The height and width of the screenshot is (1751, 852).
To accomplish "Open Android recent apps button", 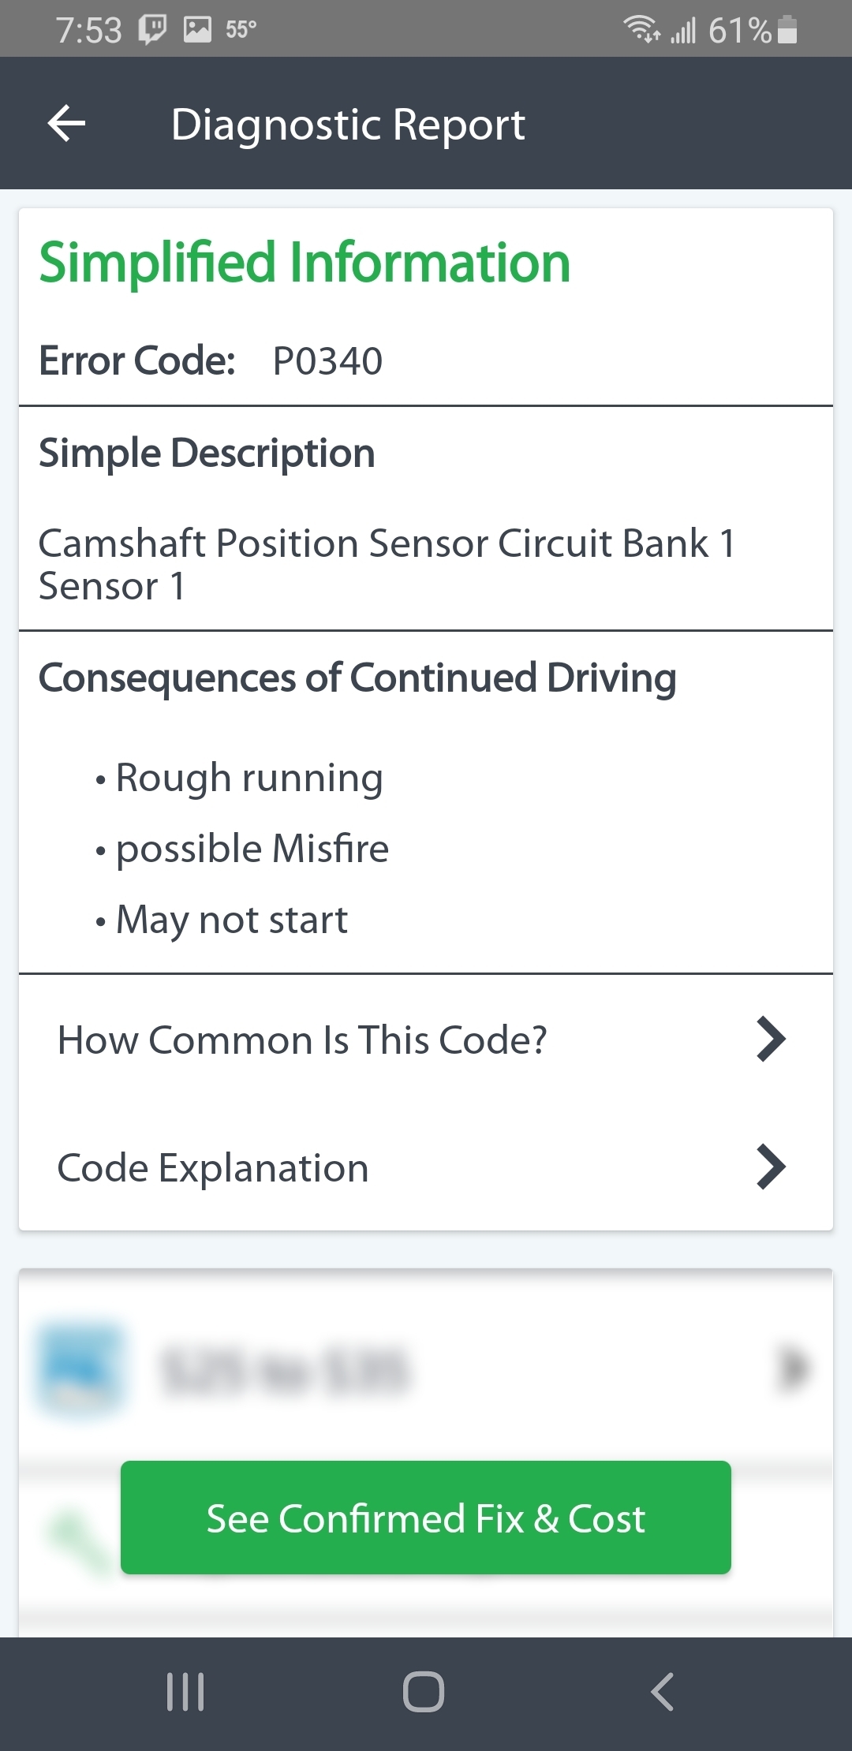I will tap(186, 1692).
